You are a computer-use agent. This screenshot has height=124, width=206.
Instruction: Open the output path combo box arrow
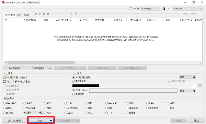(x=194, y=86)
